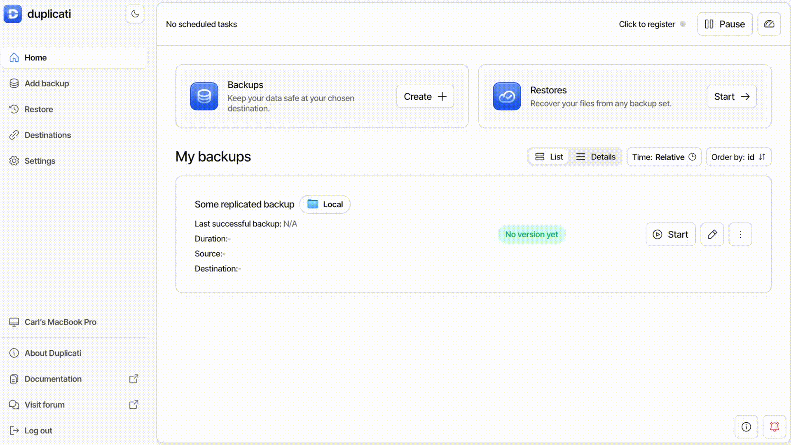791x445 pixels.
Task: Edit Some replicated backup with pencil icon
Action: (x=712, y=234)
